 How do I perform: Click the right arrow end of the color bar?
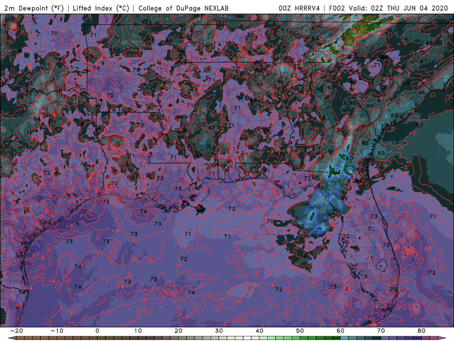442,338
